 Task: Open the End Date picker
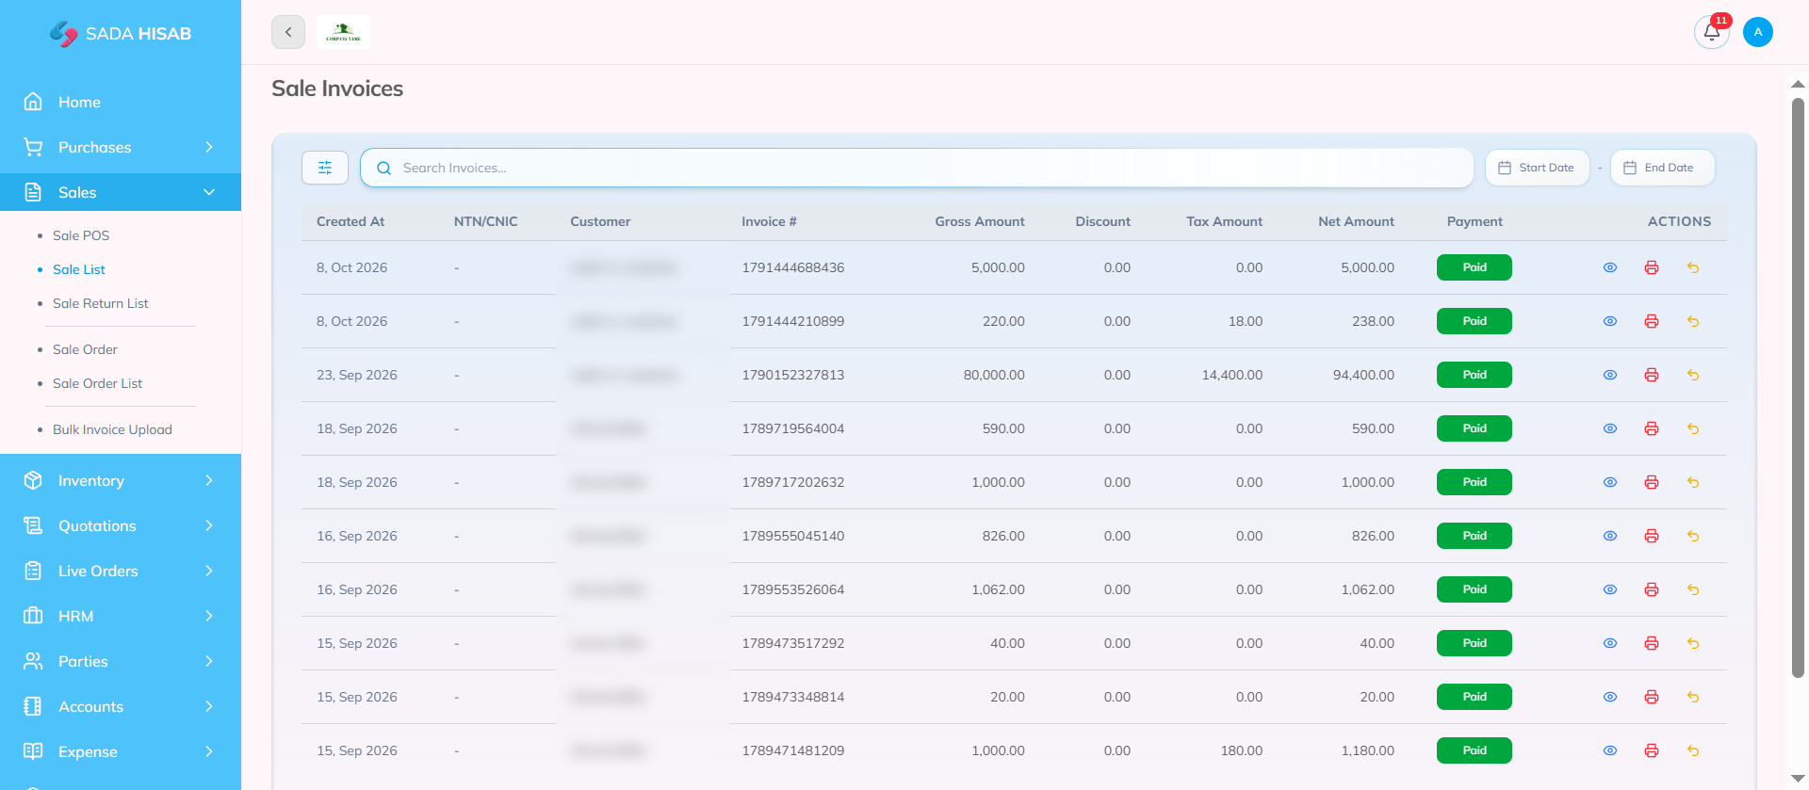tap(1662, 168)
